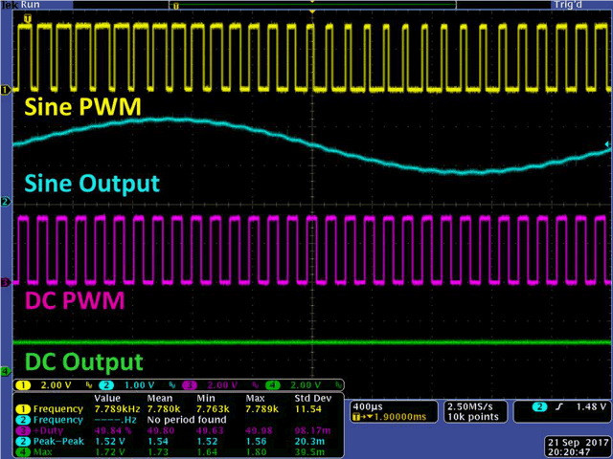This screenshot has width=613, height=459.
Task: Click the cyan trigger level arrow at graticule edge
Action: pos(607,144)
